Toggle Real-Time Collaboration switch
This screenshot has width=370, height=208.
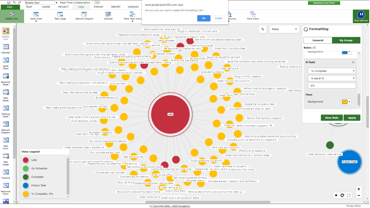[x=96, y=3]
